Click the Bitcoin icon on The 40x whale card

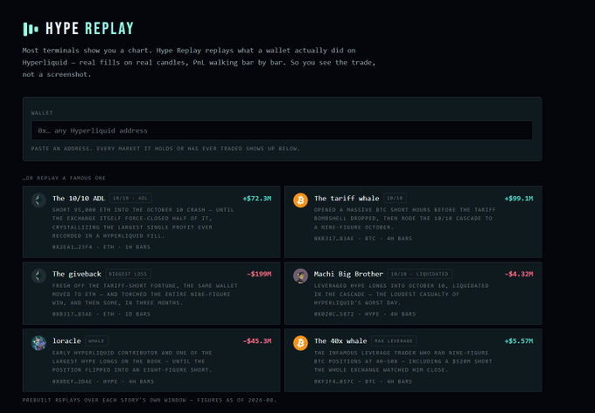(x=300, y=343)
